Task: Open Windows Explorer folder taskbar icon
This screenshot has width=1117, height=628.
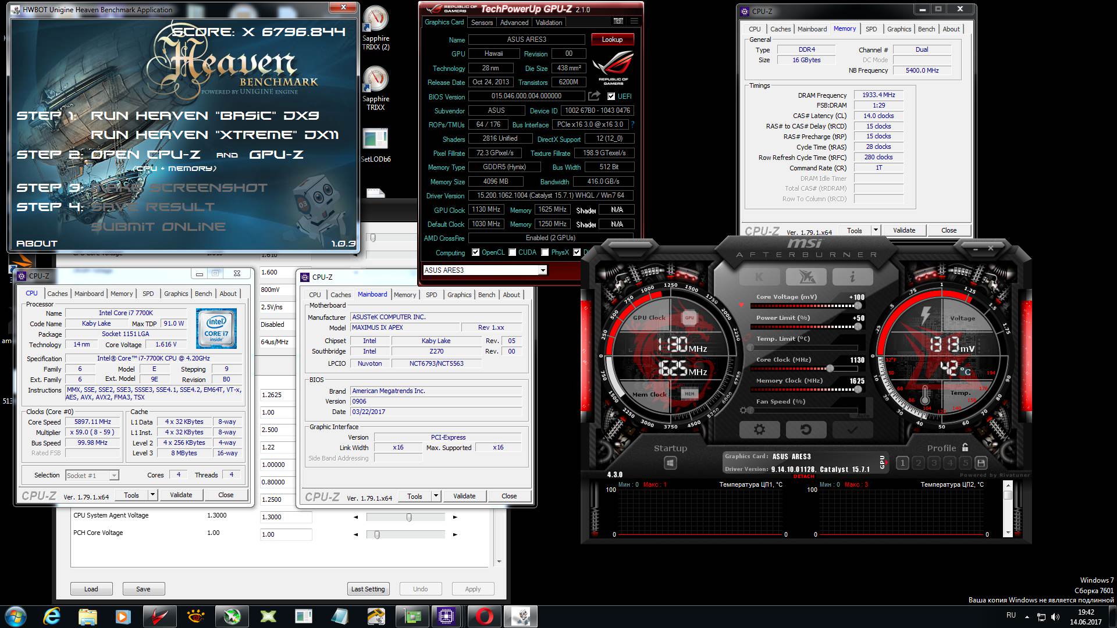Action: pos(87,616)
